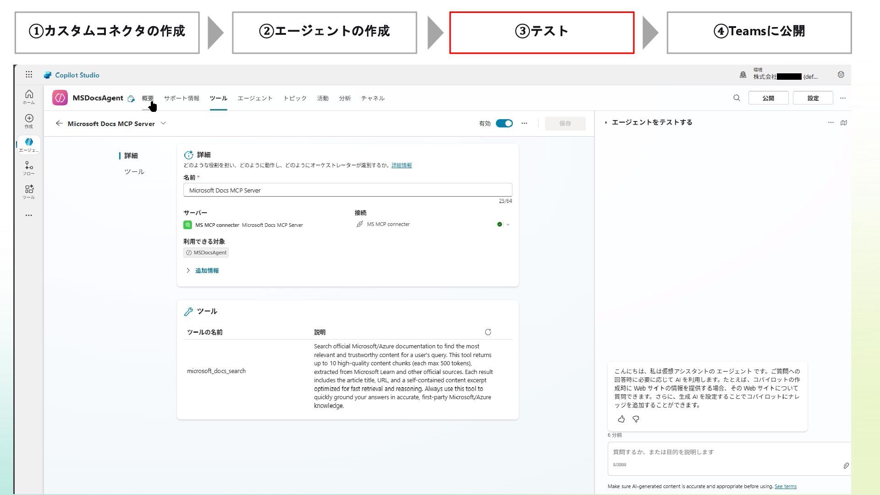Click the 保存 button

565,123
